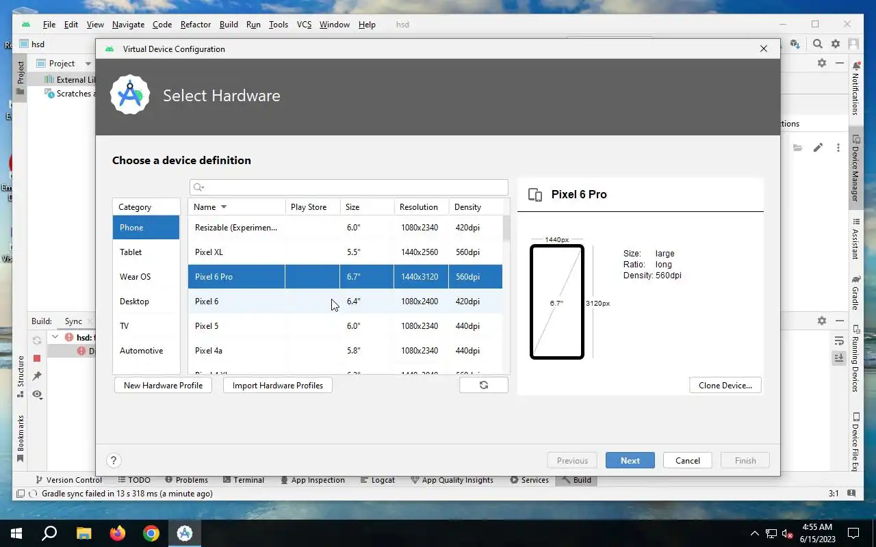Show hidden system tray icons chevron
The image size is (876, 547).
point(755,533)
